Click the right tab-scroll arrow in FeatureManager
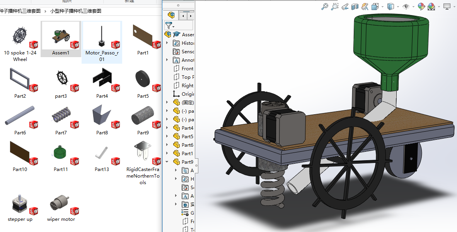The image size is (457, 232). (190, 16)
